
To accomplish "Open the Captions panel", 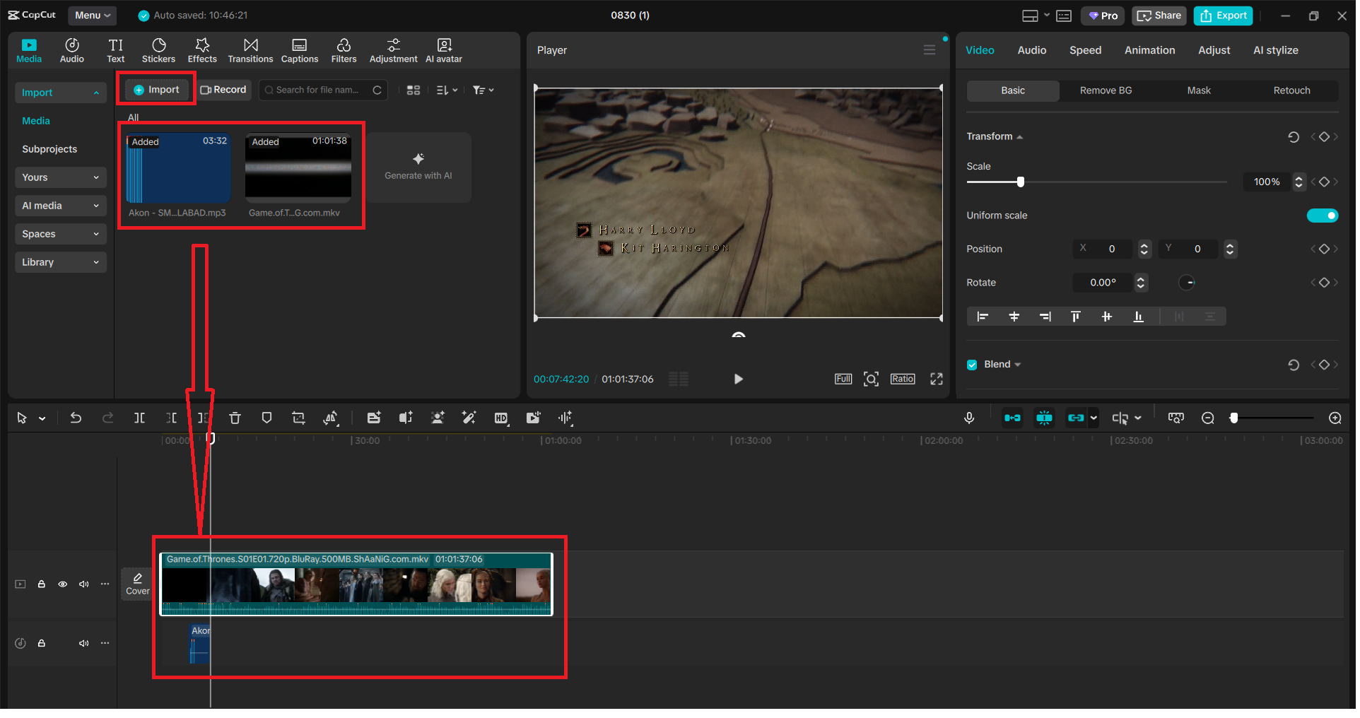I will [x=300, y=51].
